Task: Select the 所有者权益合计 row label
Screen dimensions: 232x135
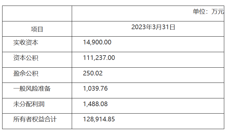Action: 35,119
